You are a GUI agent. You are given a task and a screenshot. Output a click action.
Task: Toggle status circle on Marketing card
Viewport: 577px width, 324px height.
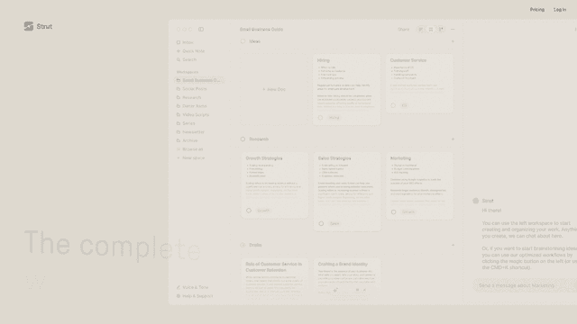393,212
